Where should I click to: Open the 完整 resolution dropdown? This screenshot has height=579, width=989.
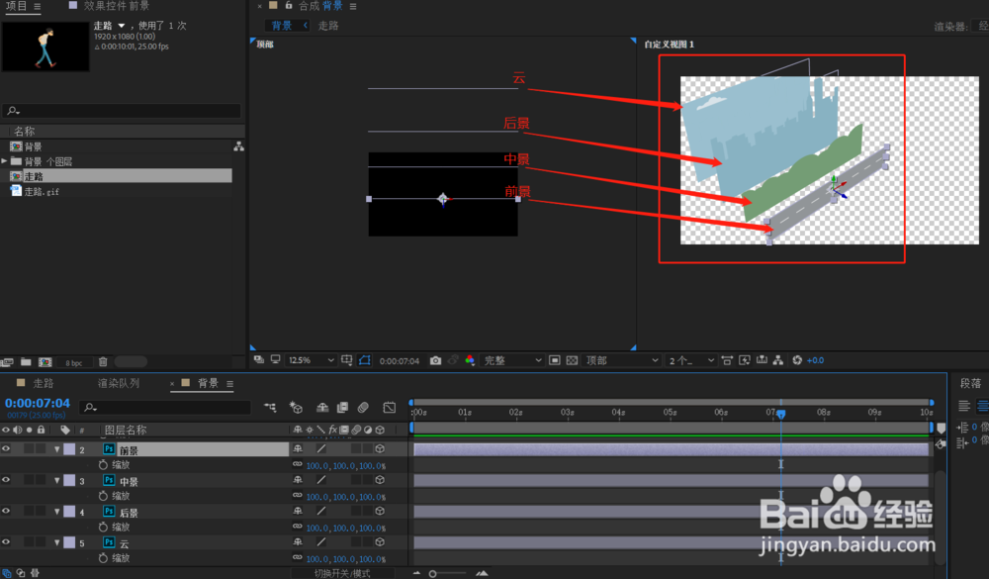(511, 360)
